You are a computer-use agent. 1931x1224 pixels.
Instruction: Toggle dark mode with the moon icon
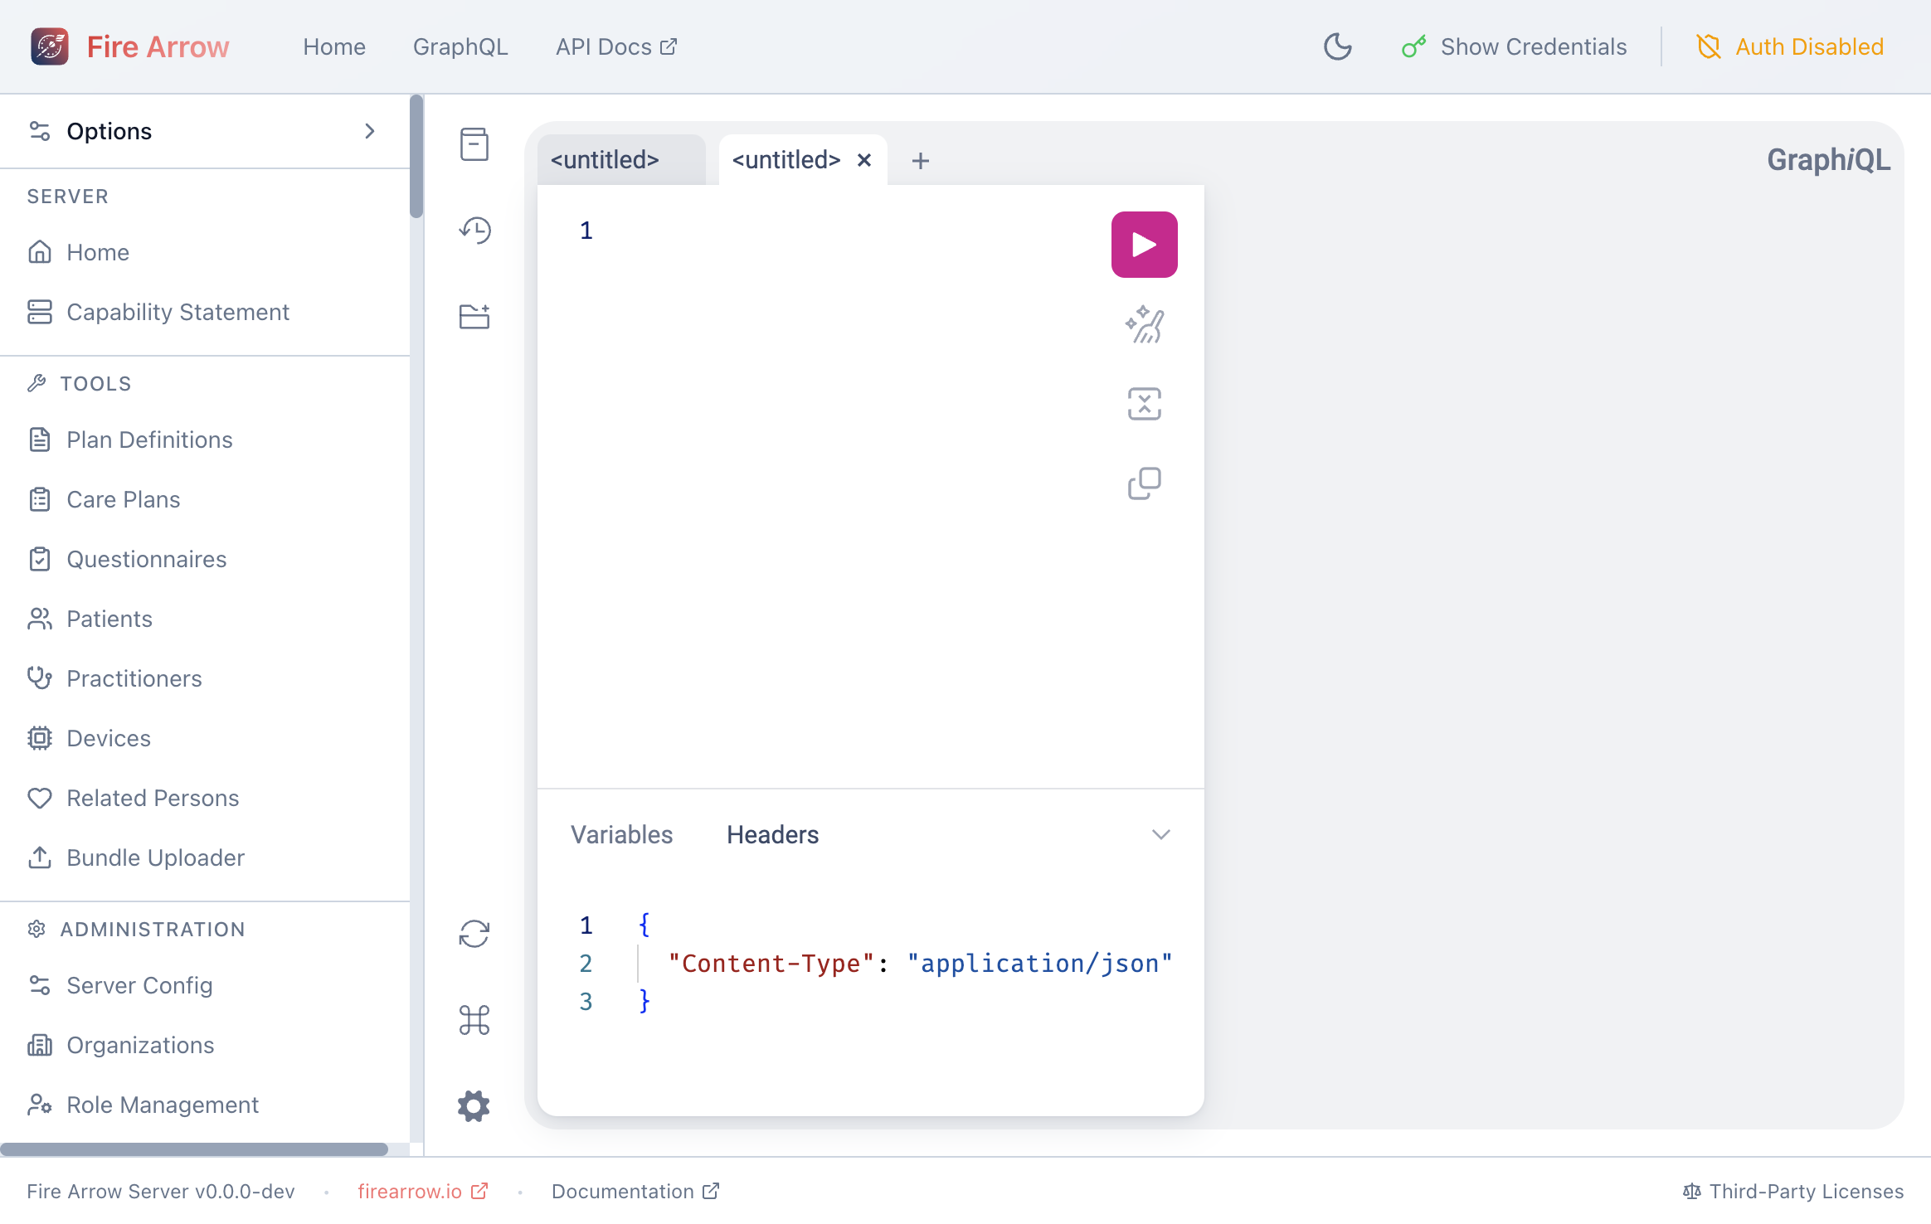[x=1337, y=46]
